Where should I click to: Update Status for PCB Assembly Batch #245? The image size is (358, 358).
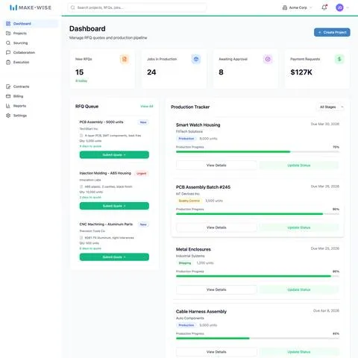coord(299,227)
